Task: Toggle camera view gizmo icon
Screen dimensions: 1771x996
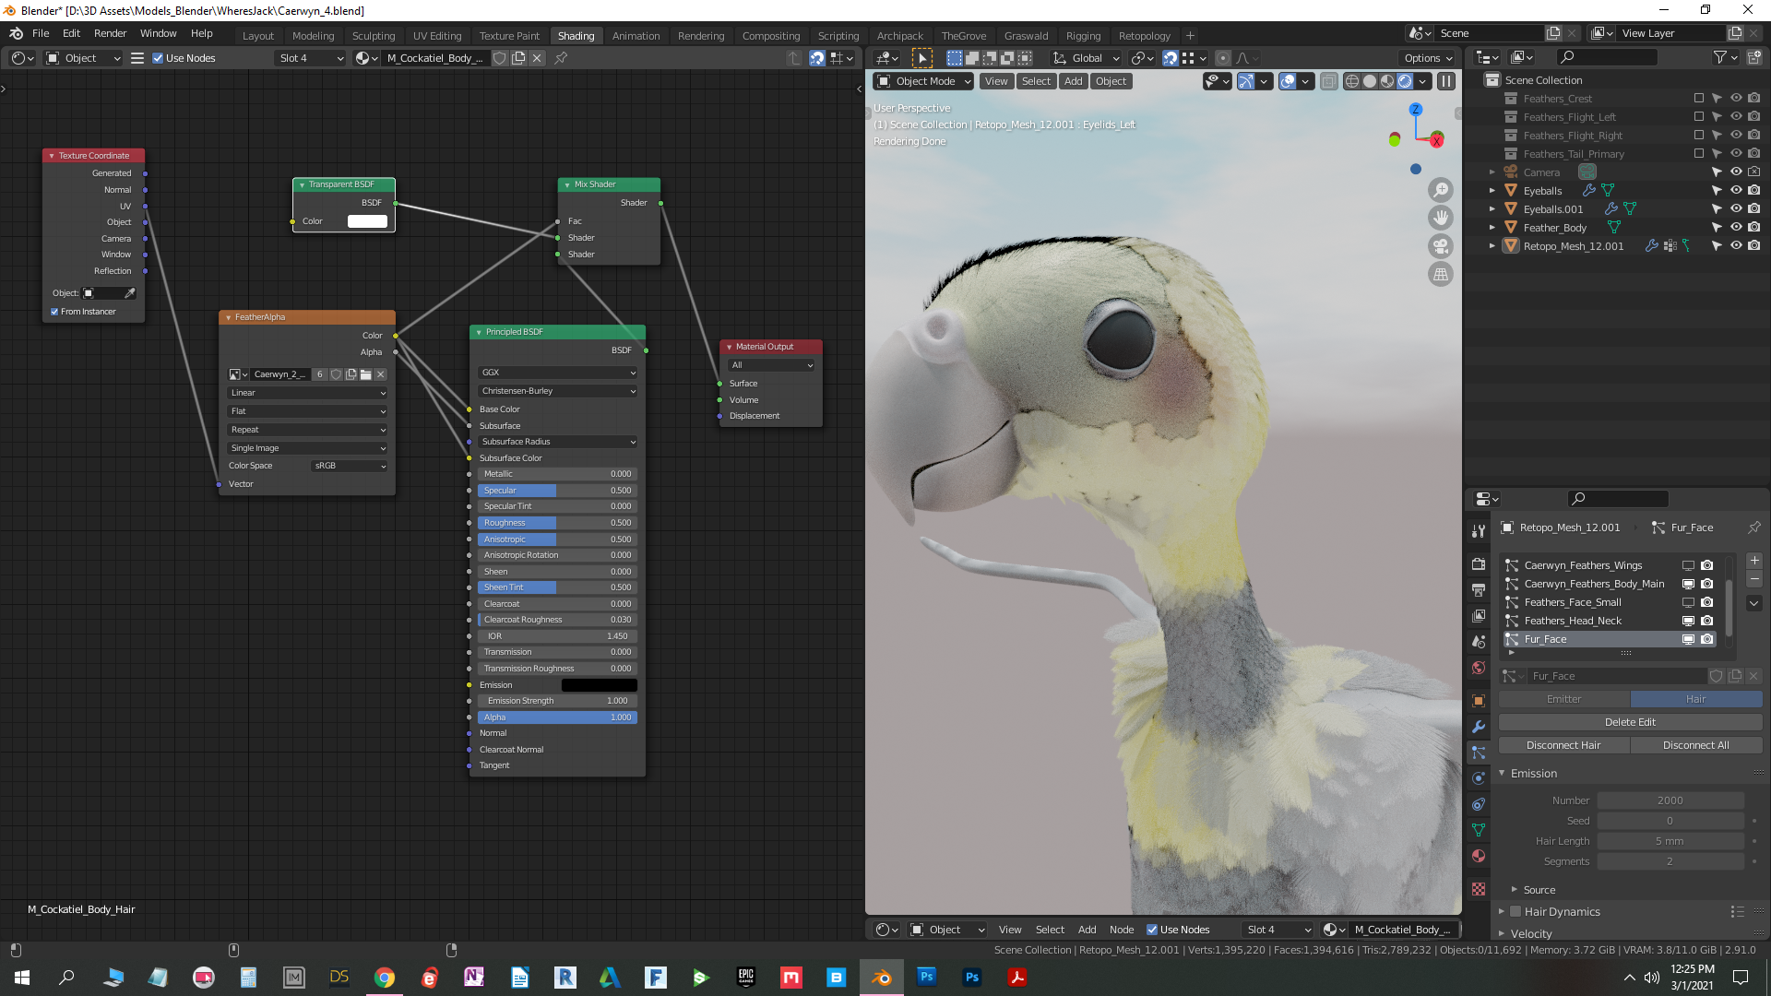Action: (x=1440, y=246)
